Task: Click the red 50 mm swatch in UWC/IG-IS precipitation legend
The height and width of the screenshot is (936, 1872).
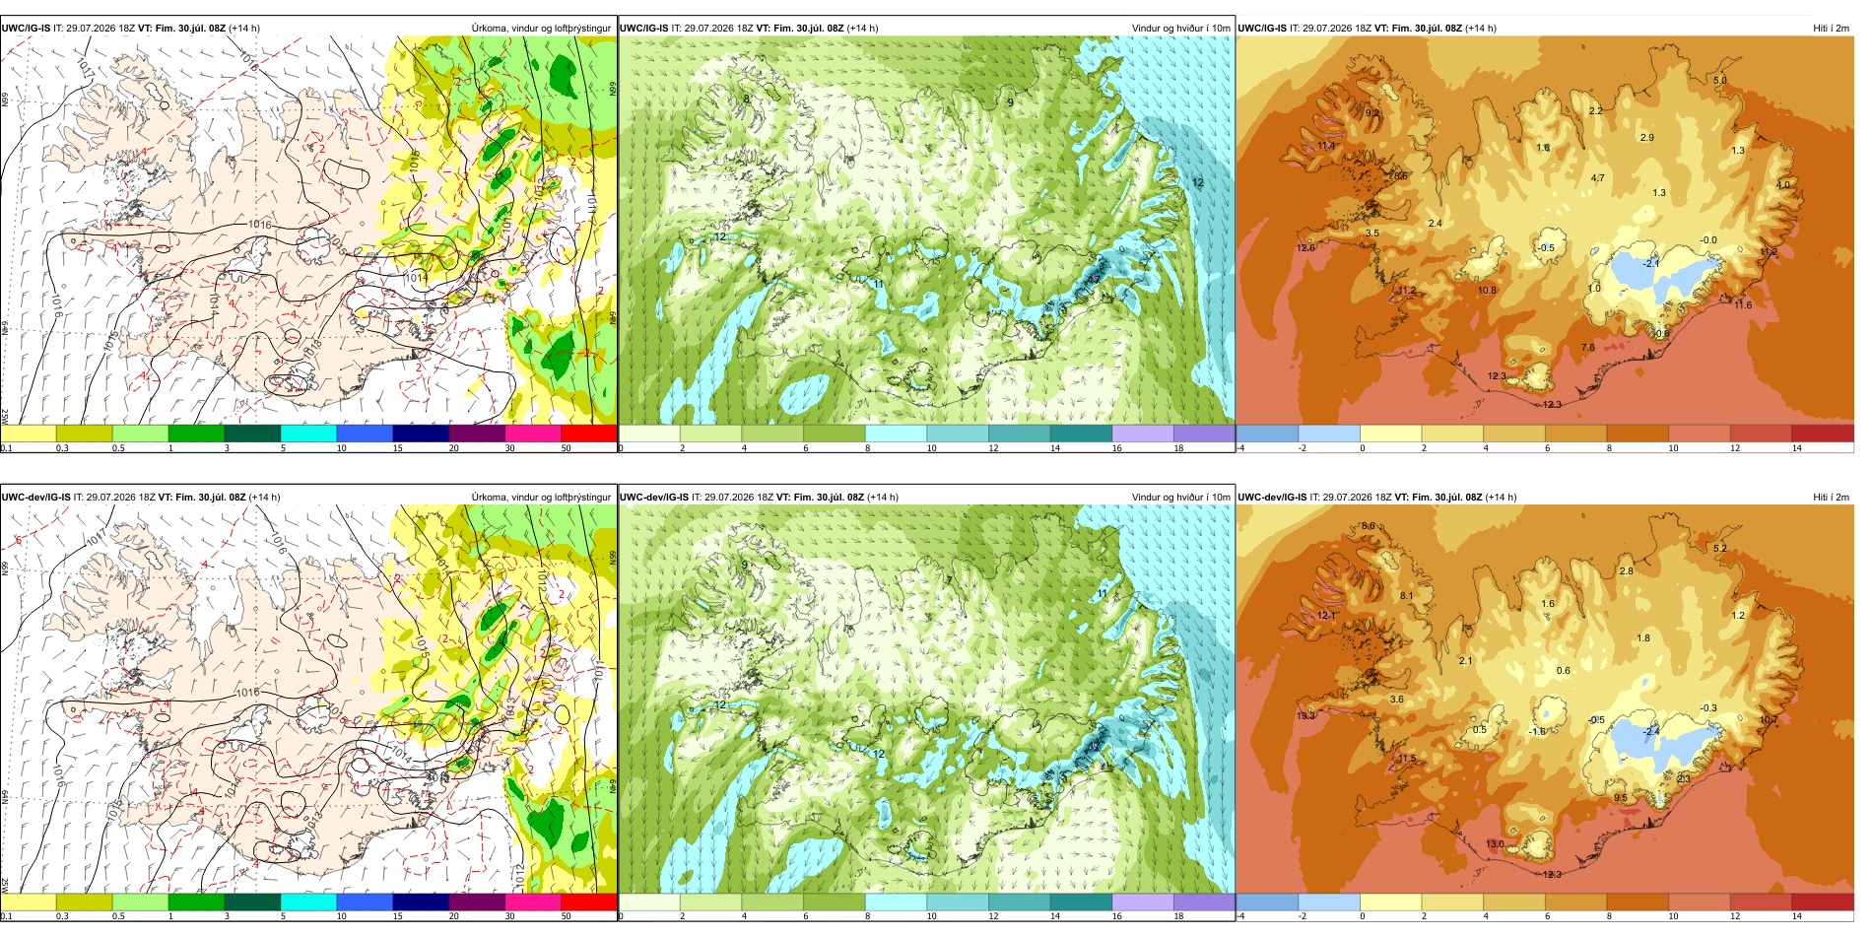Action: coord(589,434)
